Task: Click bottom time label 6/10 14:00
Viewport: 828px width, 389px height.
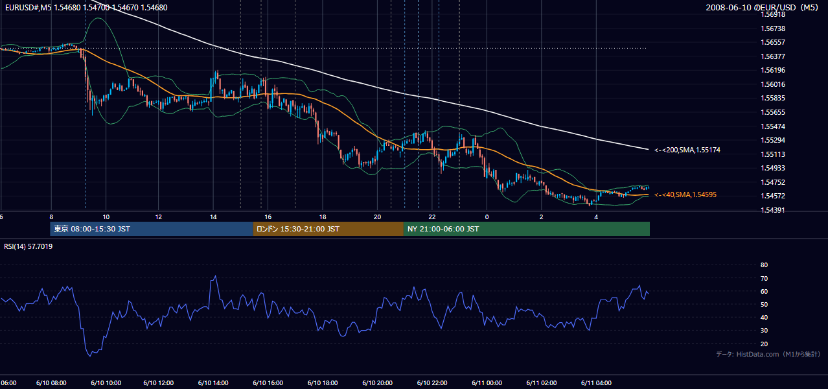Action: (x=213, y=383)
